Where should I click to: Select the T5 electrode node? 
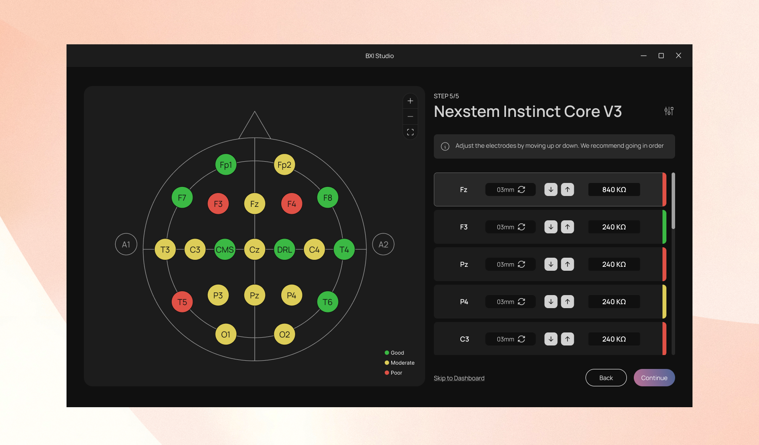182,302
